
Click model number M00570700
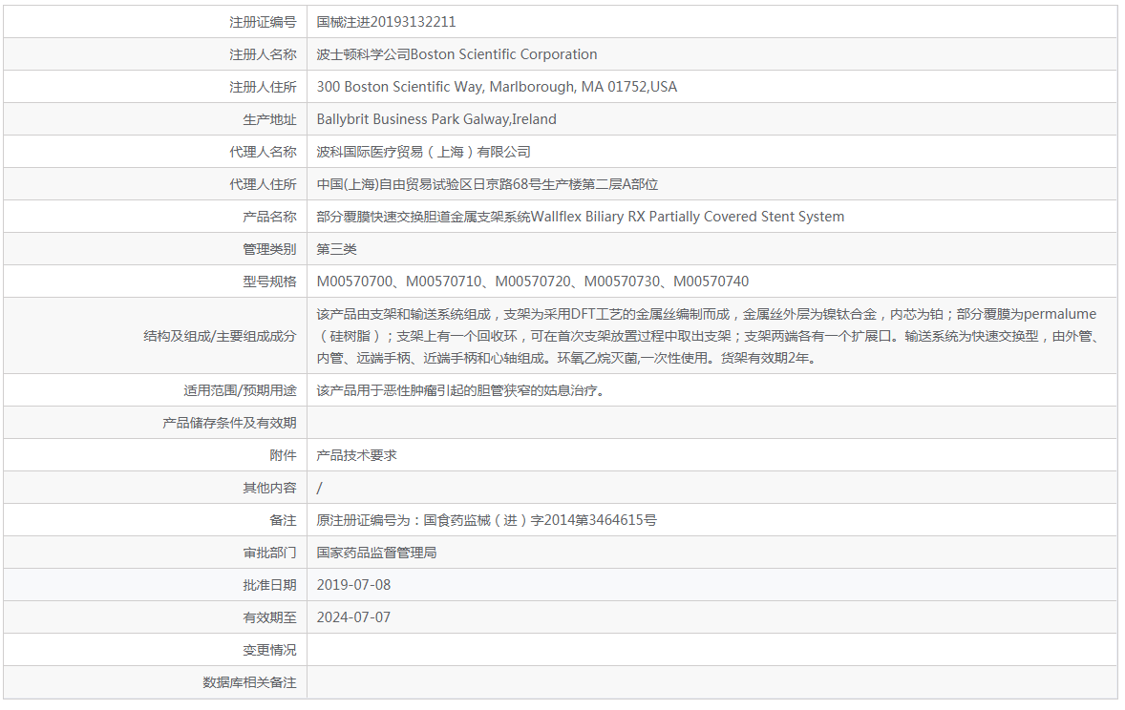coord(355,282)
